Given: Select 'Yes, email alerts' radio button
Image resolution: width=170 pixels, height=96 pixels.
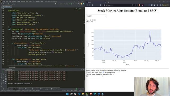Looking at the screenshot, I should click(x=91, y=72).
